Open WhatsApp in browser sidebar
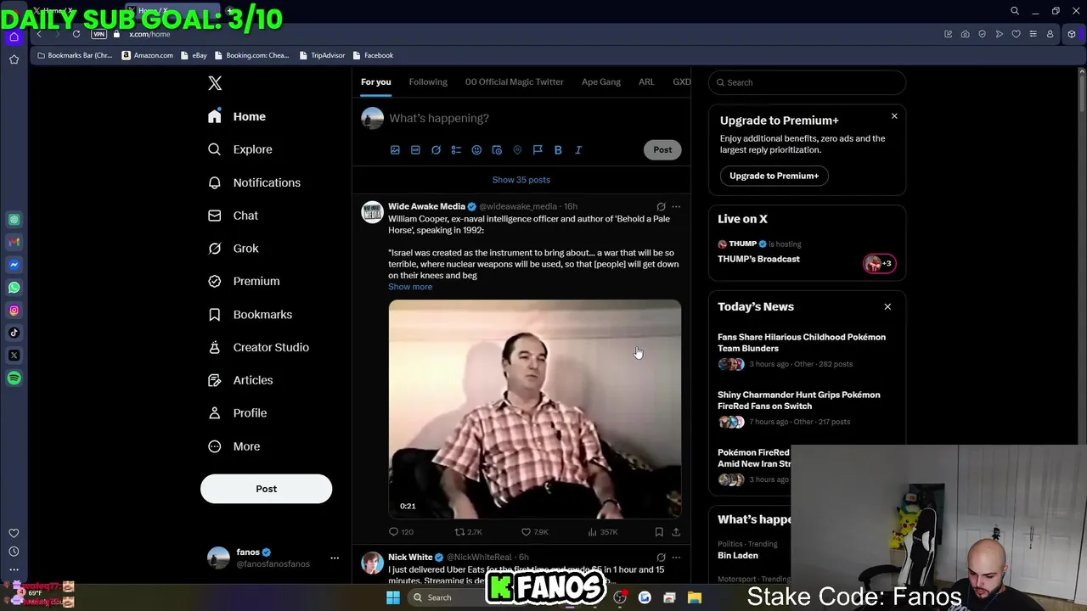Image resolution: width=1087 pixels, height=611 pixels. (14, 288)
